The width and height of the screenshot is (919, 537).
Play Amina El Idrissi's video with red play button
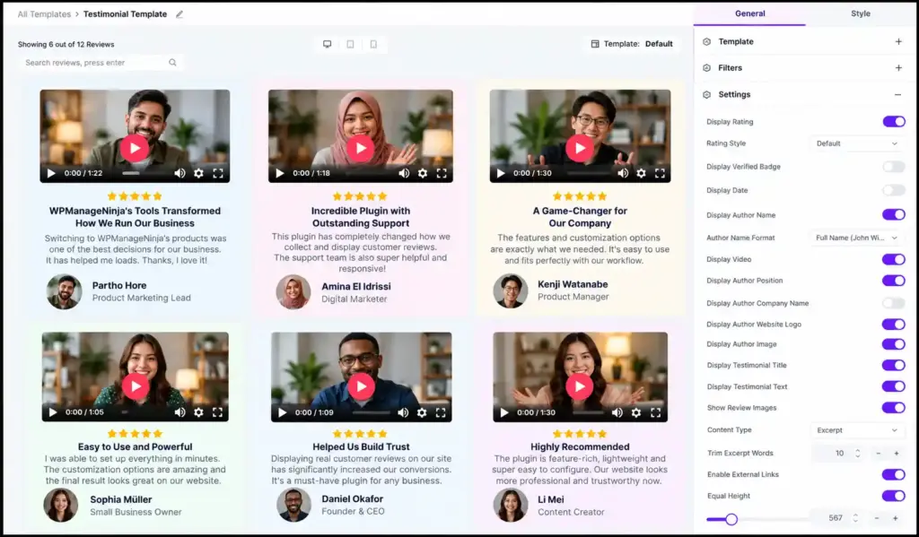pos(361,148)
